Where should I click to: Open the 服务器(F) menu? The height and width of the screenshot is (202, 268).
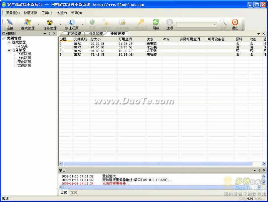coord(13,13)
